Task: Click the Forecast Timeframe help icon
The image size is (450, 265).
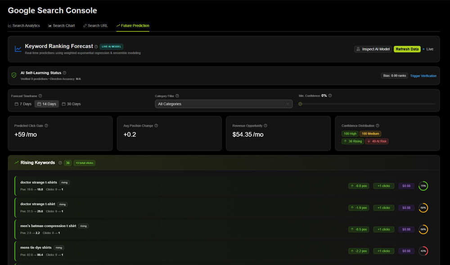Action: [x=40, y=96]
